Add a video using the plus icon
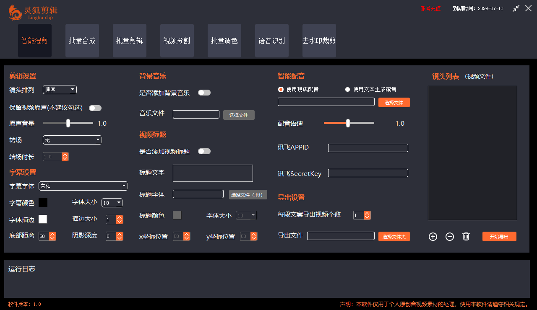 coord(433,236)
